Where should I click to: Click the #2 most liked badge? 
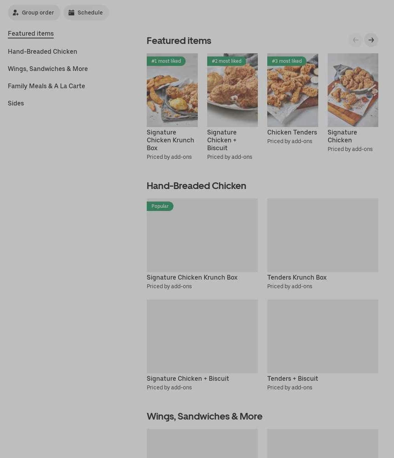226,61
